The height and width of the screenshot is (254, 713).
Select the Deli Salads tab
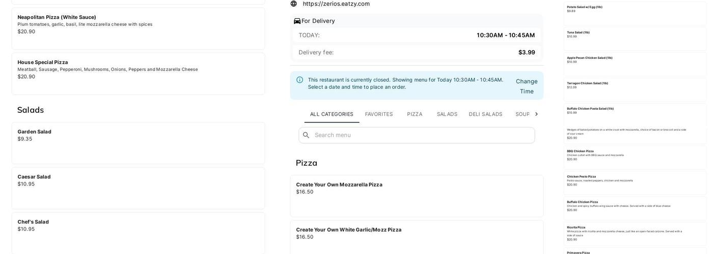pyautogui.click(x=485, y=114)
